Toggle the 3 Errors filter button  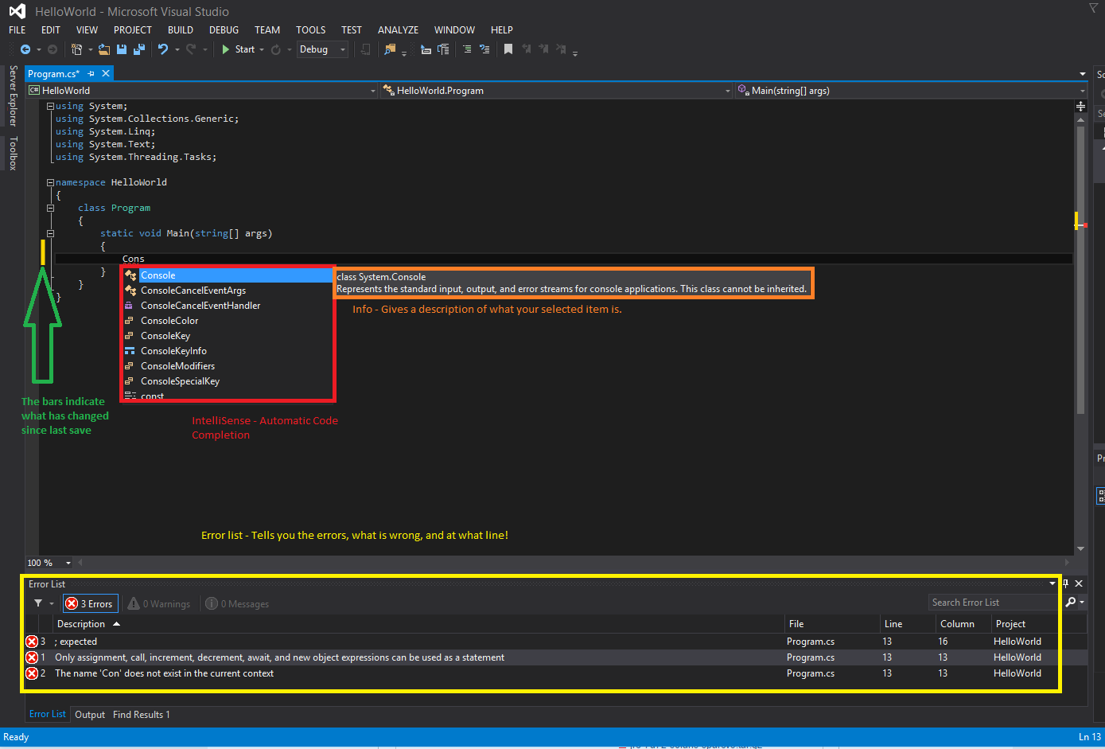click(90, 603)
